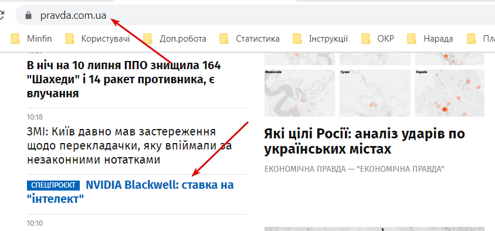Open the site security lock icon
The width and height of the screenshot is (495, 231).
(x=28, y=15)
